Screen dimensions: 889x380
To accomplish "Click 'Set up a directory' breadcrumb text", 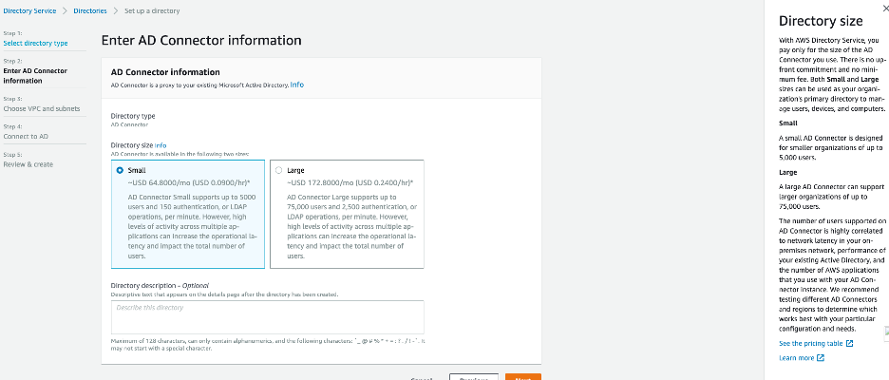I will (152, 10).
